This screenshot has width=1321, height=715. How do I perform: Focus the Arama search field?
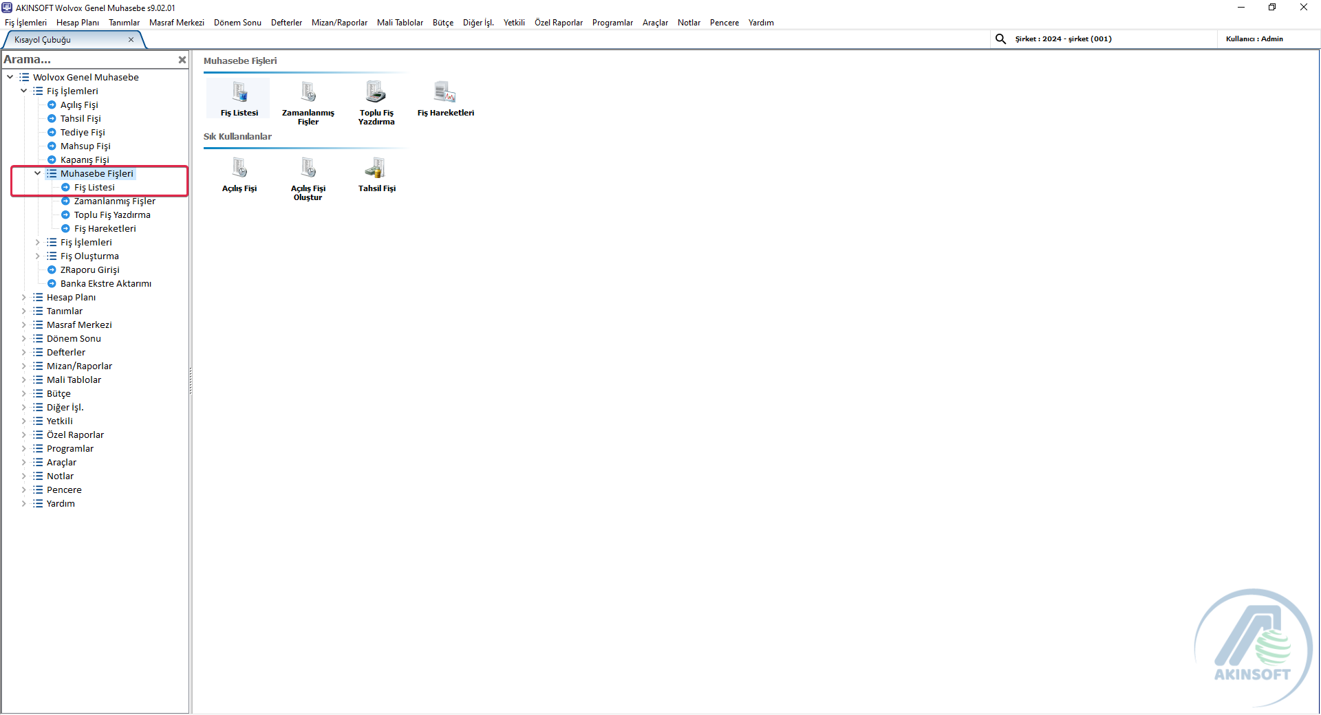pyautogui.click(x=89, y=60)
